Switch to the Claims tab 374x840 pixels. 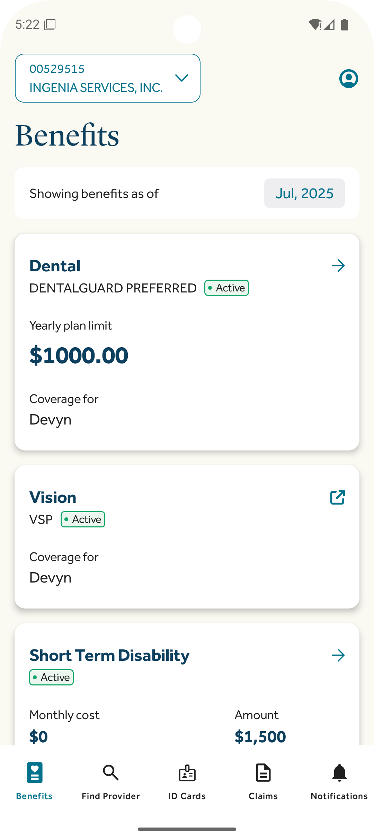tap(263, 796)
